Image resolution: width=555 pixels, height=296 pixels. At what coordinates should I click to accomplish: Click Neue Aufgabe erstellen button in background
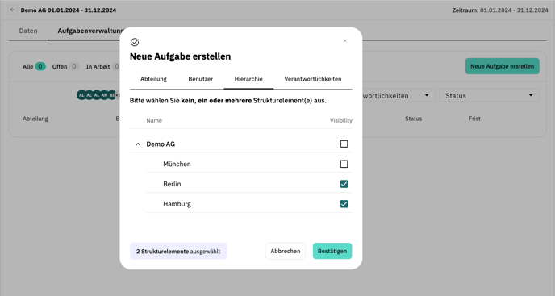pyautogui.click(x=503, y=66)
